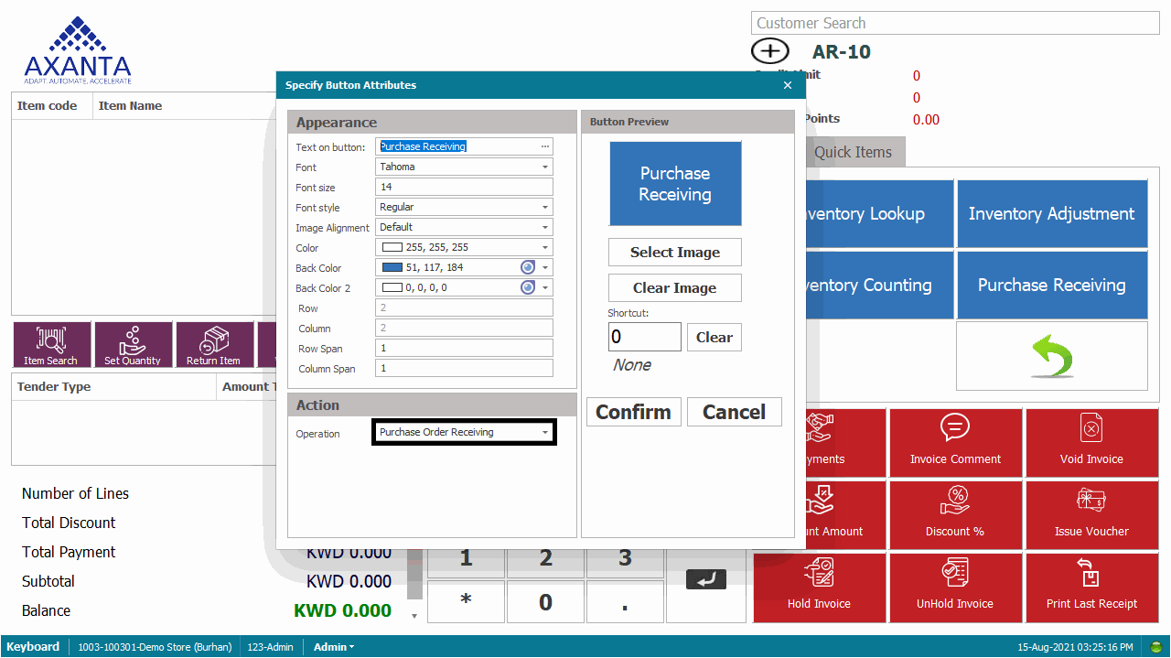Image resolution: width=1171 pixels, height=658 pixels.
Task: Click the blue Back Color swatch
Action: click(392, 268)
